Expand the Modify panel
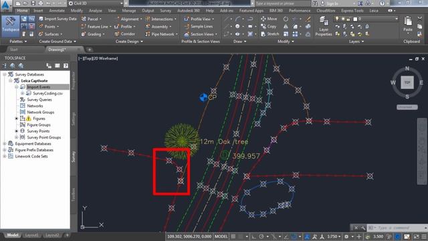Image resolution: width=428 pixels, height=241 pixels. [286, 42]
